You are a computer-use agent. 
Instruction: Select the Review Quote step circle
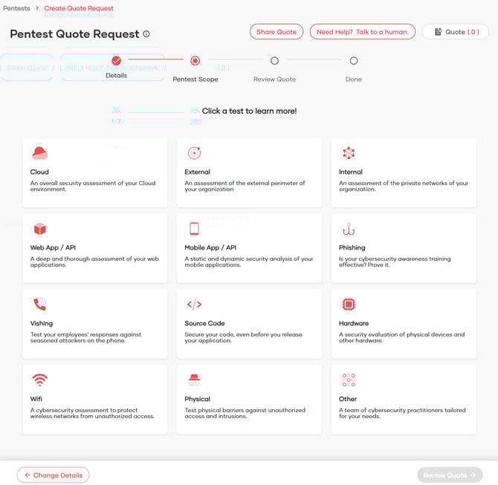click(274, 61)
